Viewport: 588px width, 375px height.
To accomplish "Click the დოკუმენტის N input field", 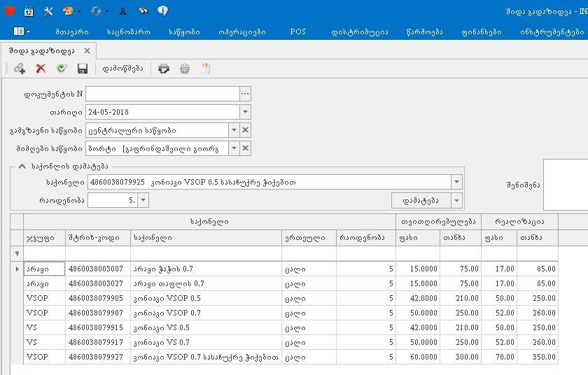I will pyautogui.click(x=162, y=94).
